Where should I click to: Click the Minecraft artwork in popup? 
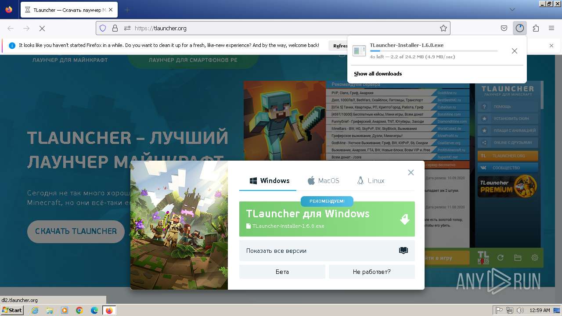(179, 225)
